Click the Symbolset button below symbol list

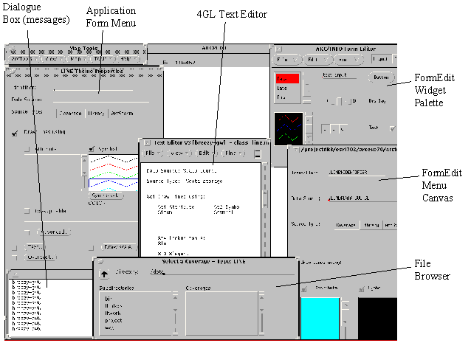[106, 195]
